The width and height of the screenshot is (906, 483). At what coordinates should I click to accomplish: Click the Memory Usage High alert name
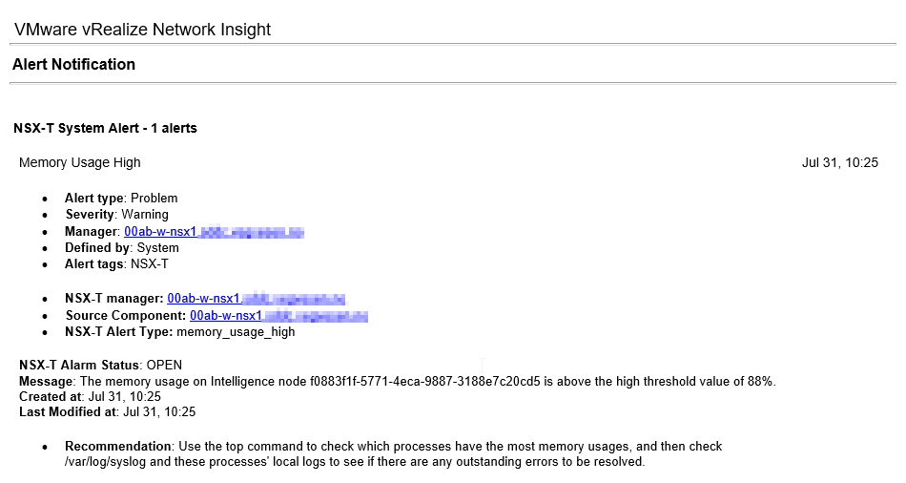point(80,163)
